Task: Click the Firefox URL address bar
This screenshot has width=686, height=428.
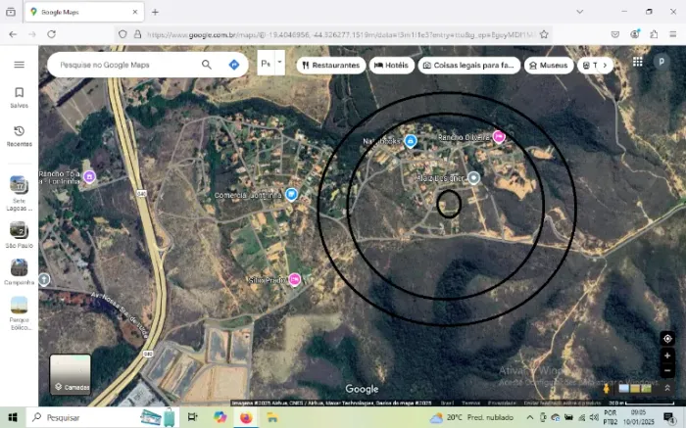Action: pyautogui.click(x=341, y=34)
